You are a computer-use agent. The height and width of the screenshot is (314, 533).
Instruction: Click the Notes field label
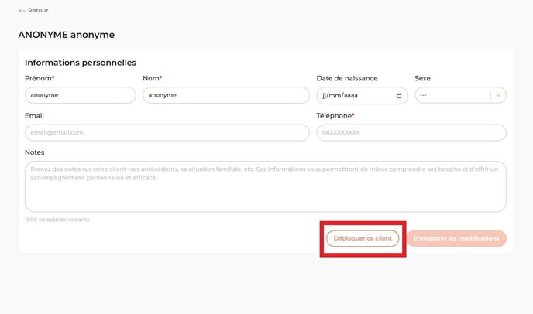(34, 152)
